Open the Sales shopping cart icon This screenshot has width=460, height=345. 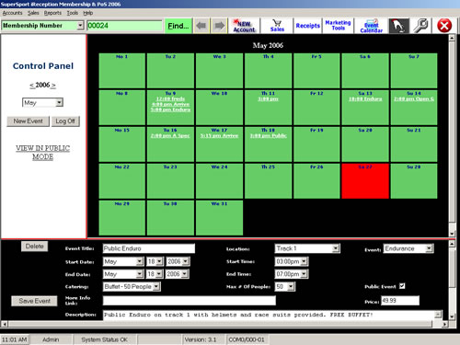[277, 26]
